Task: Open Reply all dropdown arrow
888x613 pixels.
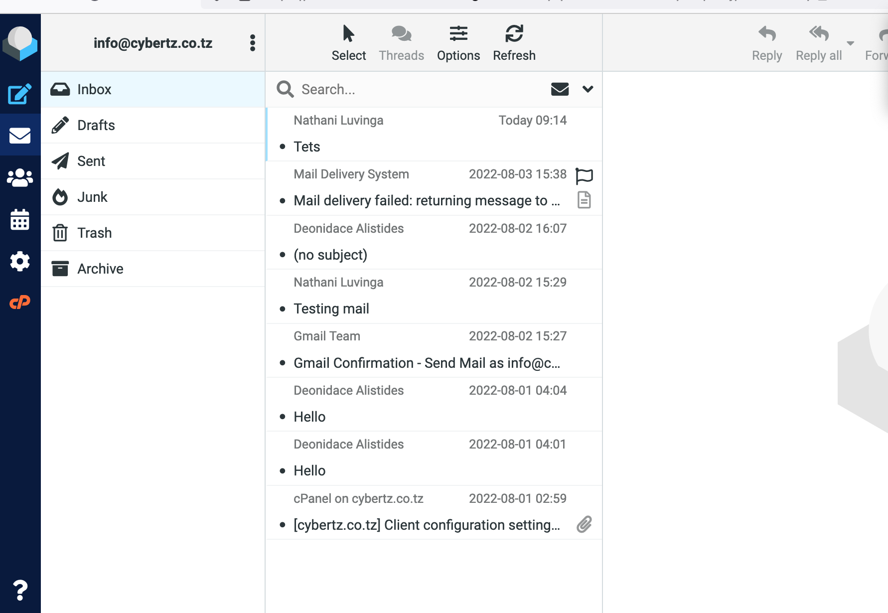Action: [851, 43]
